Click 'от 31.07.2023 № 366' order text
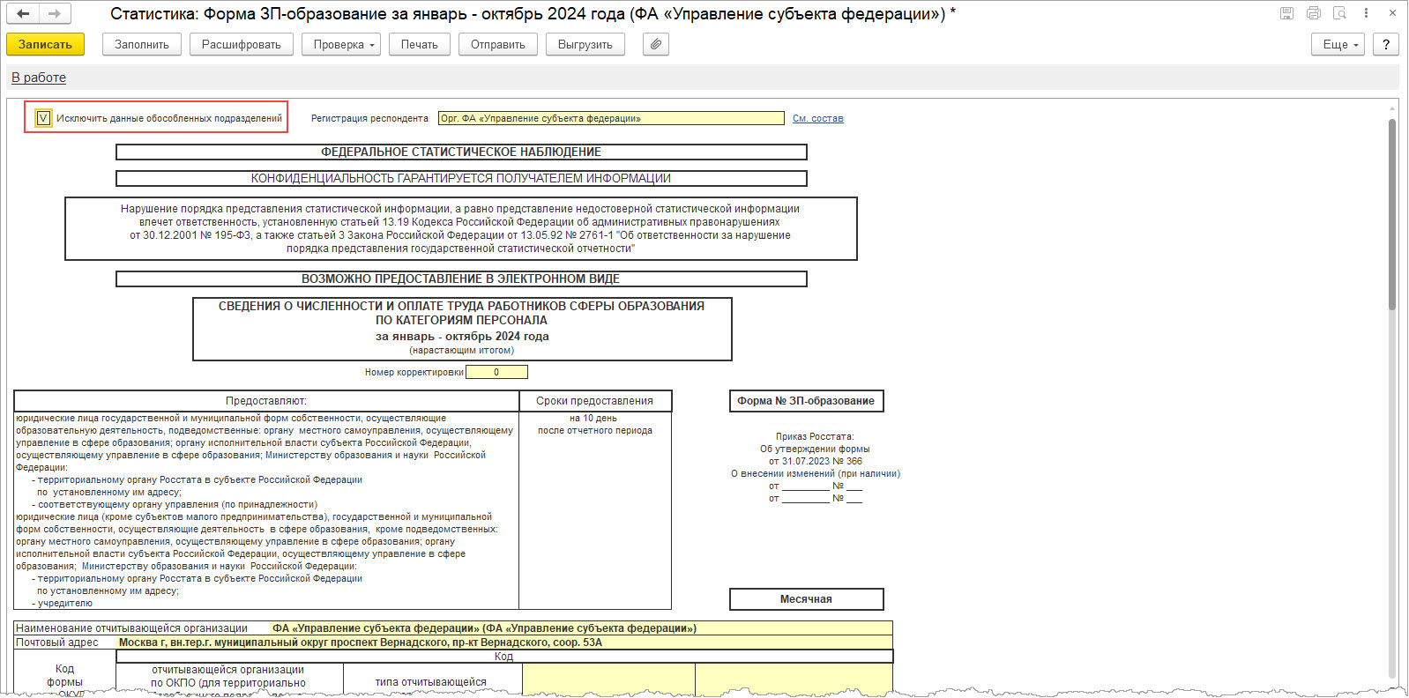 (816, 461)
